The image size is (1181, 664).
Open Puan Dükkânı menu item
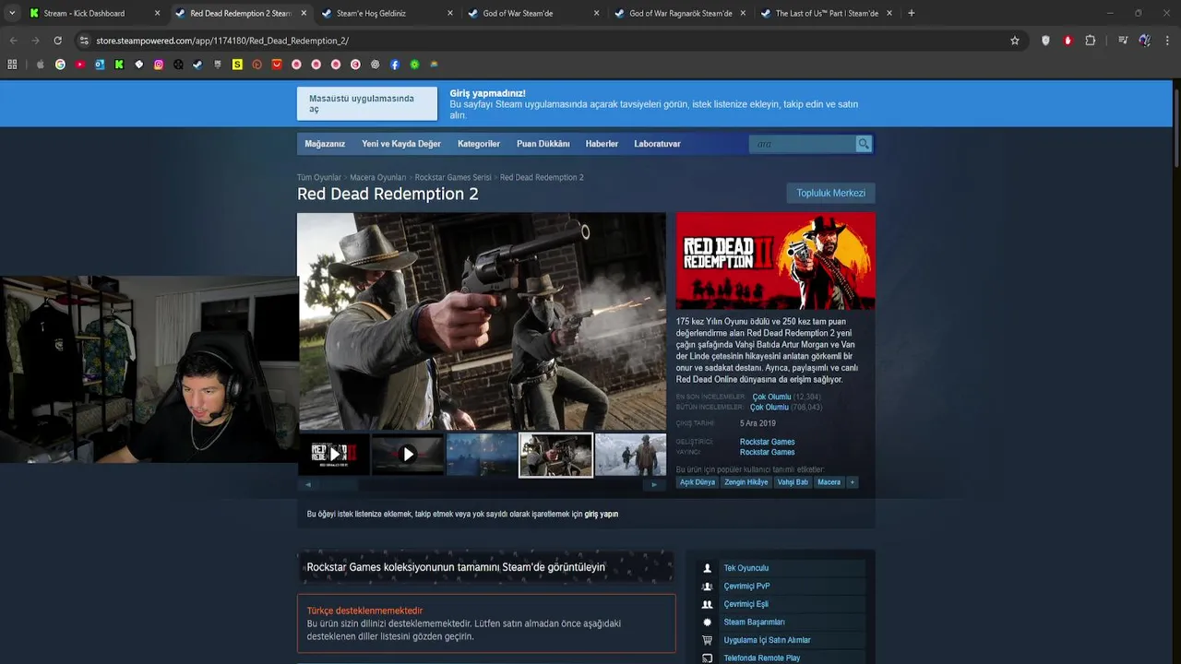click(543, 144)
